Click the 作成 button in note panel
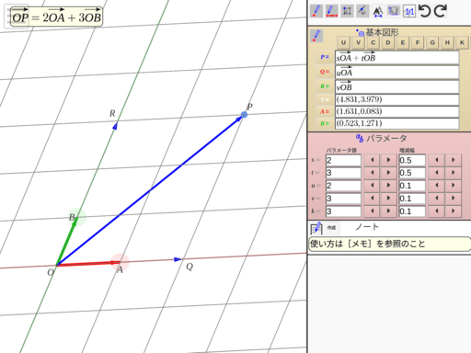 point(331,228)
